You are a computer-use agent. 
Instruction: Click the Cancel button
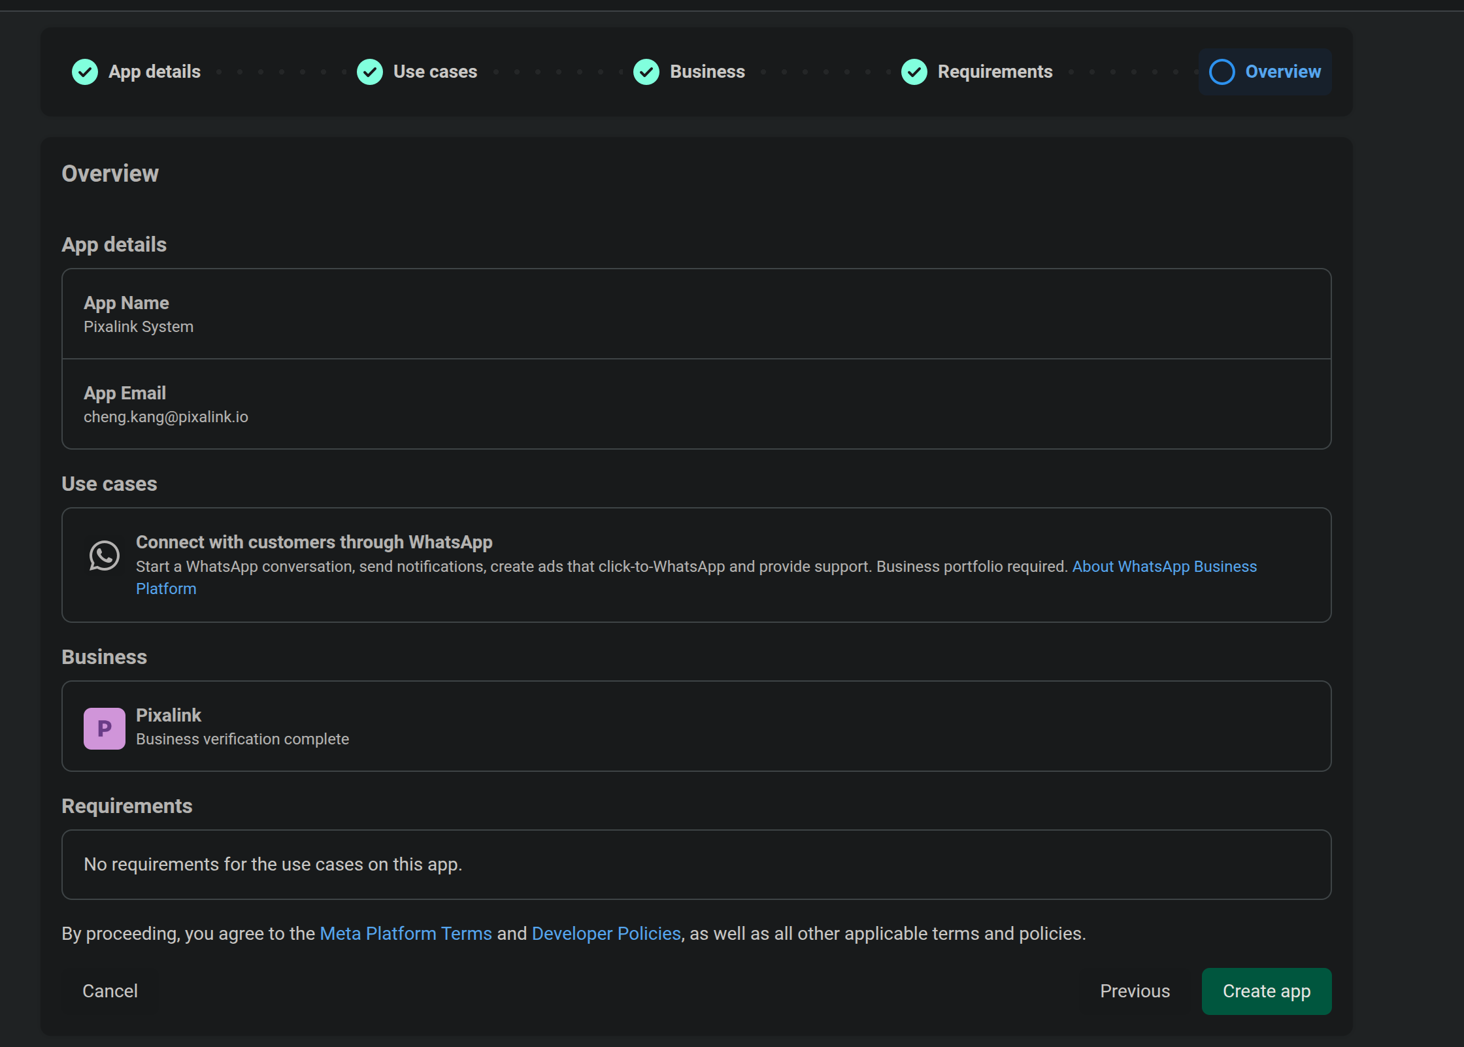tap(110, 991)
